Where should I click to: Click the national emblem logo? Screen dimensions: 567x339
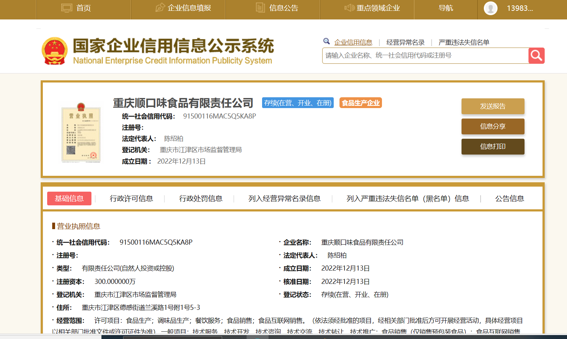pyautogui.click(x=55, y=51)
